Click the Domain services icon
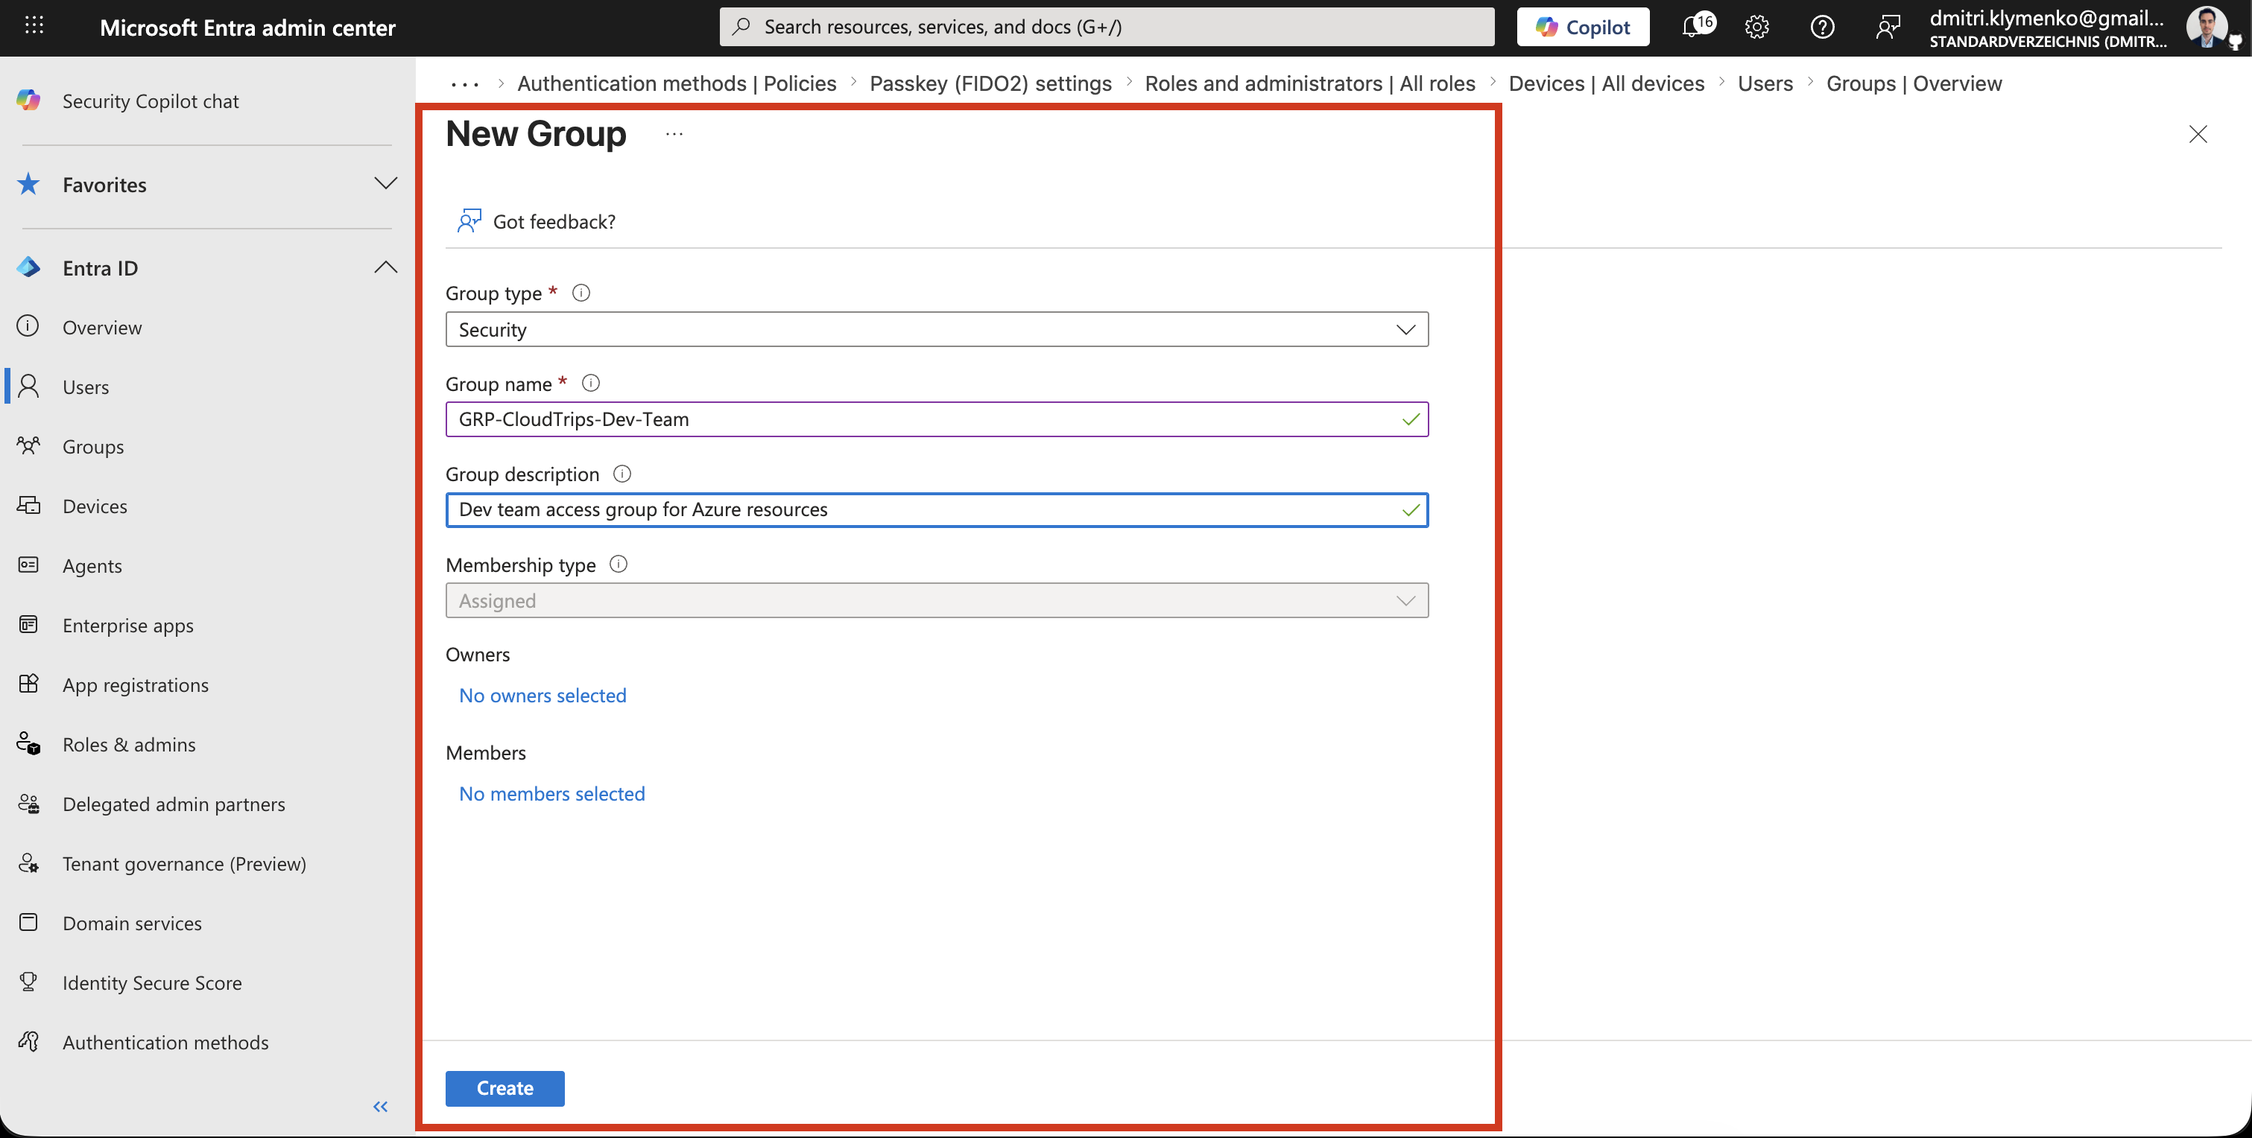Screen dimensions: 2252x1138 tap(28, 922)
